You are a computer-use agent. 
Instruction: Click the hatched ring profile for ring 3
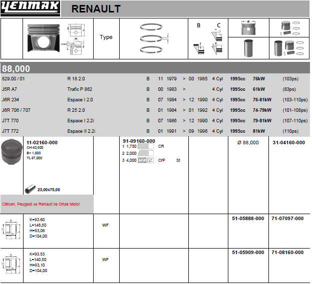coord(146,160)
